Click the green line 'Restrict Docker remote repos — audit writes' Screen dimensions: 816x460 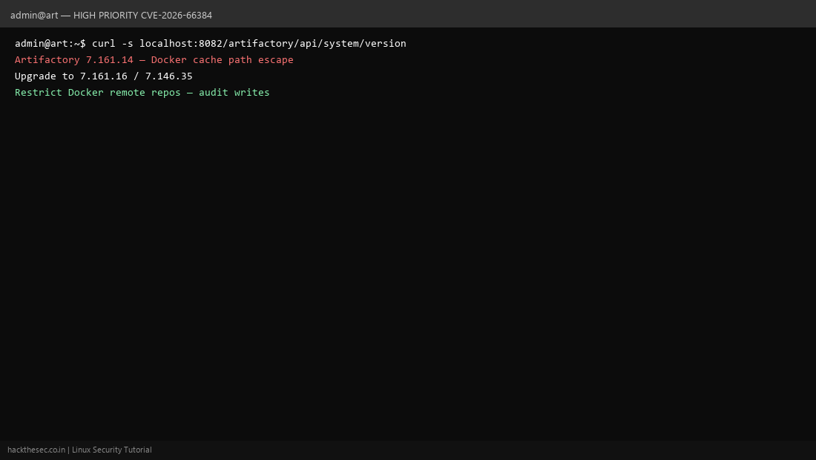(142, 92)
